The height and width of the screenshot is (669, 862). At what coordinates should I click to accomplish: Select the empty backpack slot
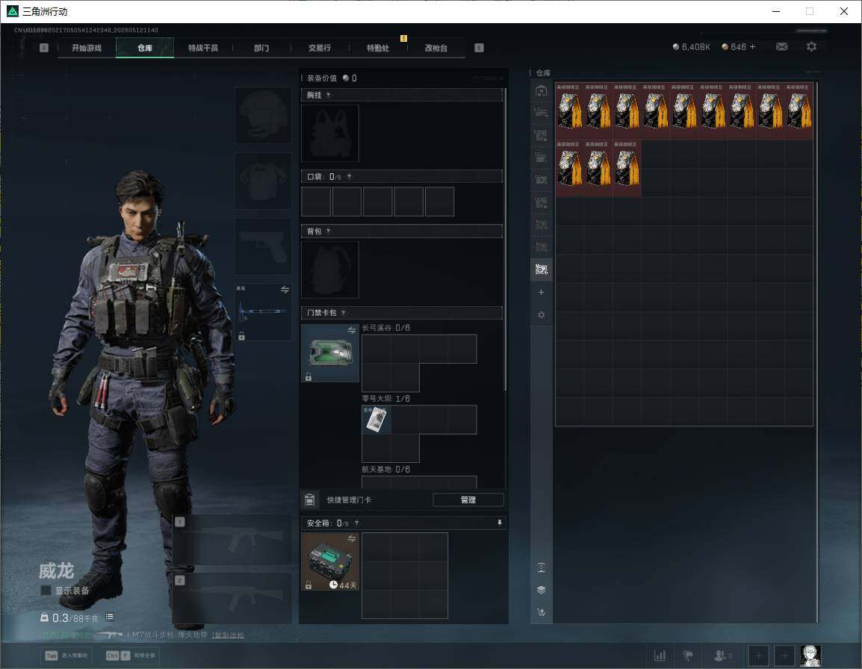point(330,270)
